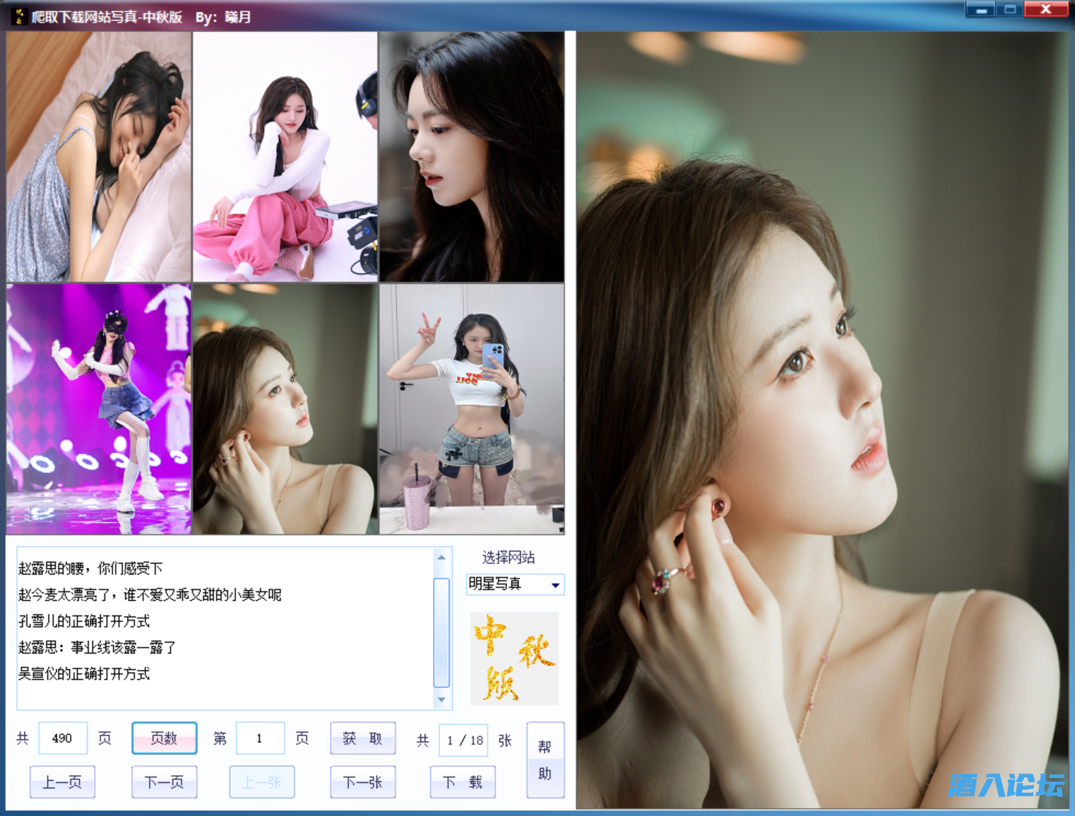Choose the first 孔雪儿的正确打开方式 list entry
The width and height of the screenshot is (1075, 816).
(x=84, y=621)
